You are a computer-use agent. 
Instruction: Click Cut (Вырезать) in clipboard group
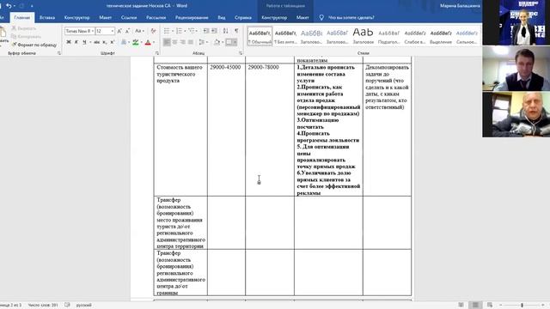coord(23,28)
